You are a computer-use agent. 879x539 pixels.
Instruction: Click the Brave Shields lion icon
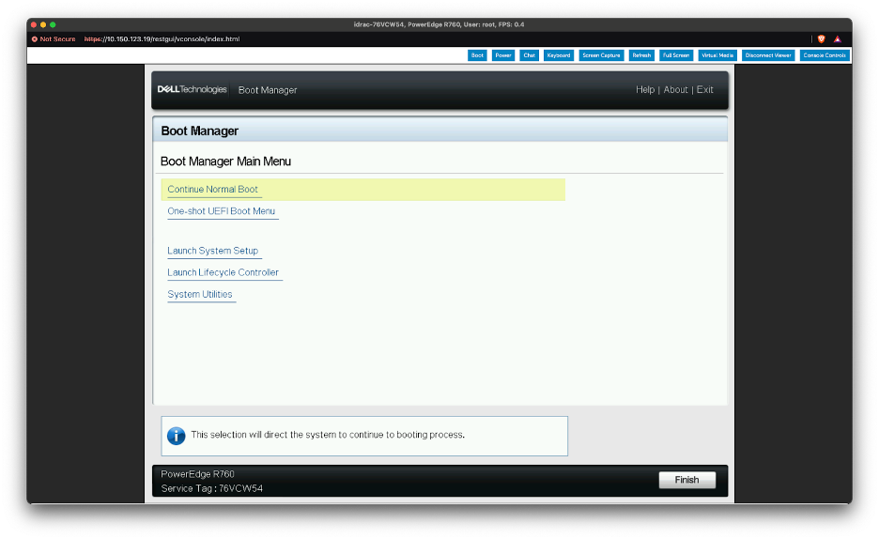[821, 39]
